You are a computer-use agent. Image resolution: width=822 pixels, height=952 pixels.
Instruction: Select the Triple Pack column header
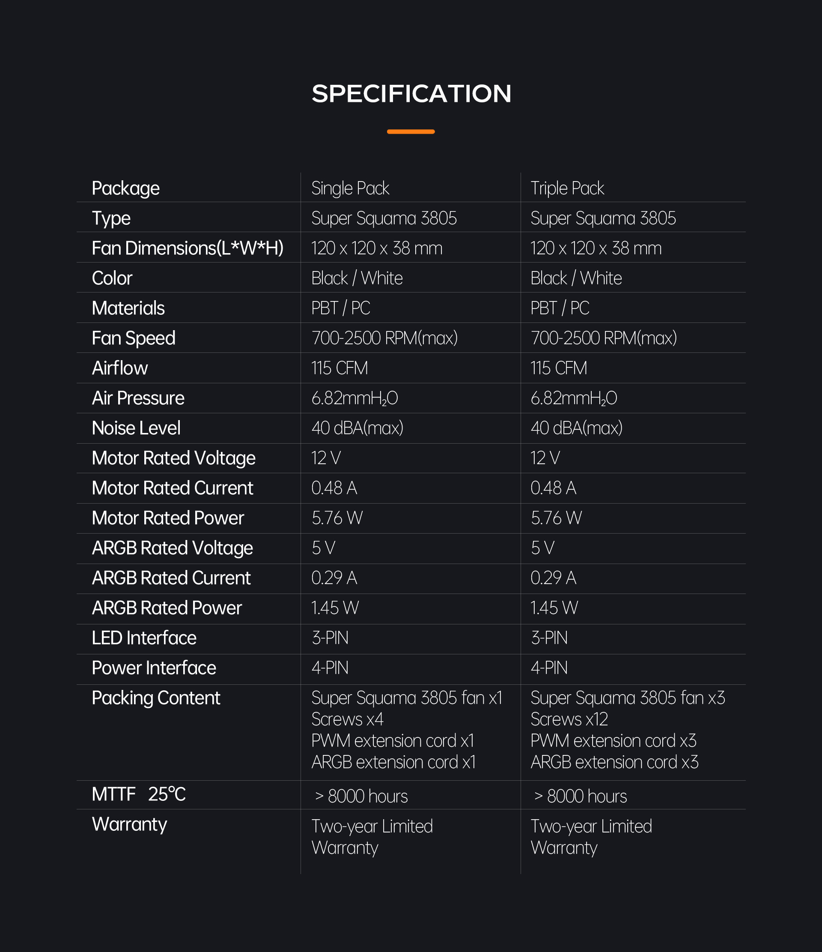point(567,188)
